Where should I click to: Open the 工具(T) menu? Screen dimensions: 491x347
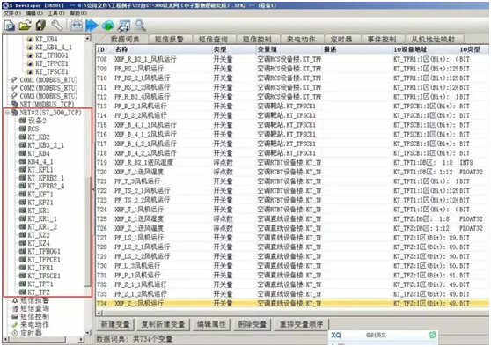point(56,13)
